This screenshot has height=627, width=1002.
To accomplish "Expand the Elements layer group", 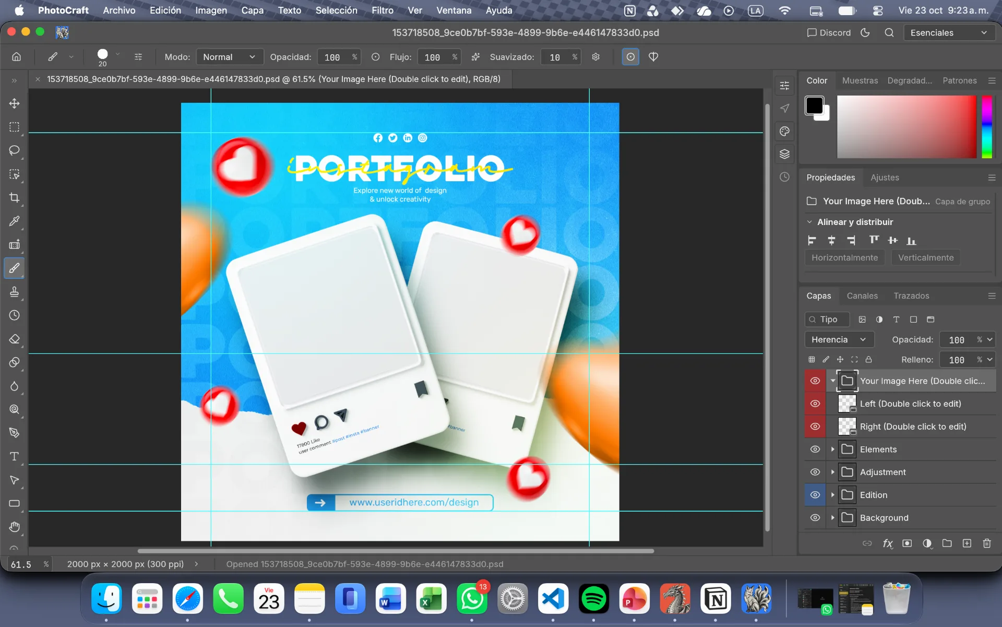I will [x=833, y=449].
